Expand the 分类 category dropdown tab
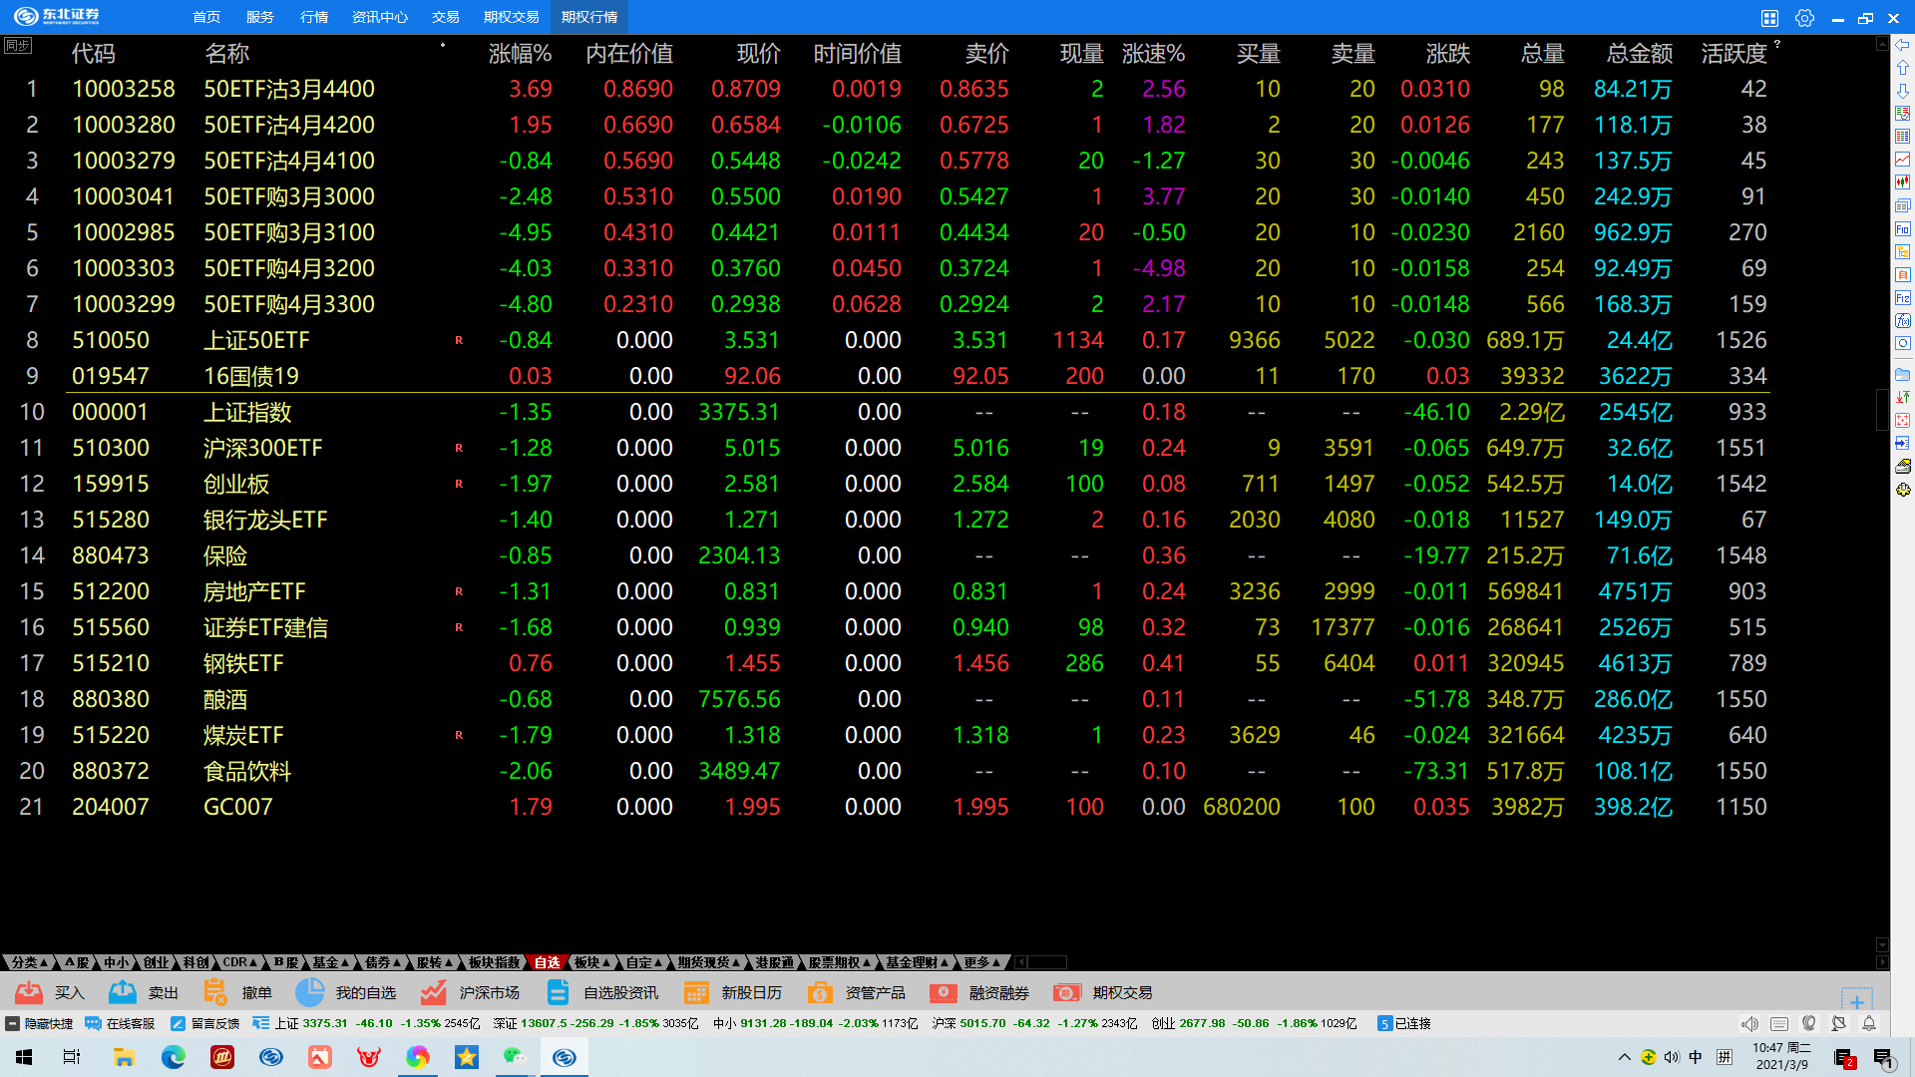The width and height of the screenshot is (1915, 1077). 29,962
